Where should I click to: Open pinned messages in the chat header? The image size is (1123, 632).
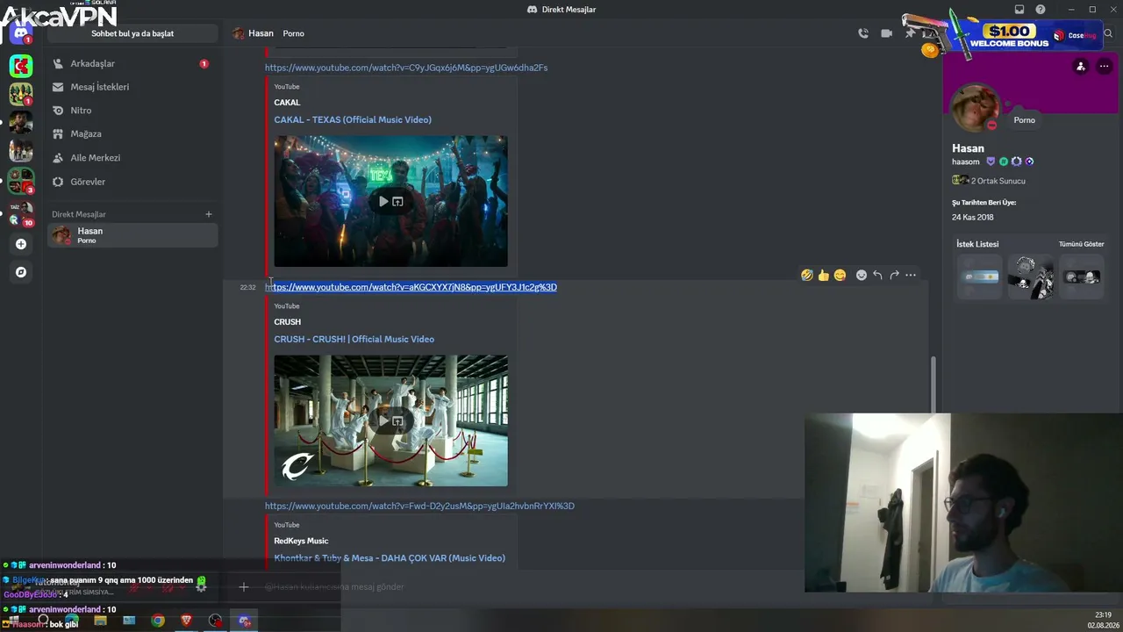(x=910, y=33)
